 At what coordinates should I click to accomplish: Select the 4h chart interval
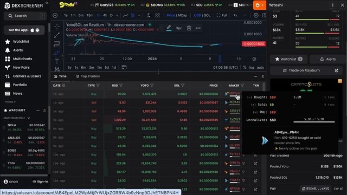[105, 16]
